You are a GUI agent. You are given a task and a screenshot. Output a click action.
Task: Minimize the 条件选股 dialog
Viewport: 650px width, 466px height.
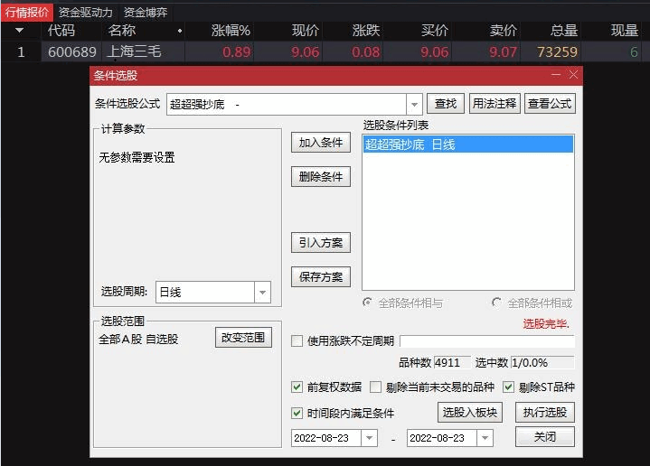(x=556, y=75)
